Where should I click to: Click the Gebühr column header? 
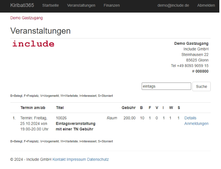[128, 108]
